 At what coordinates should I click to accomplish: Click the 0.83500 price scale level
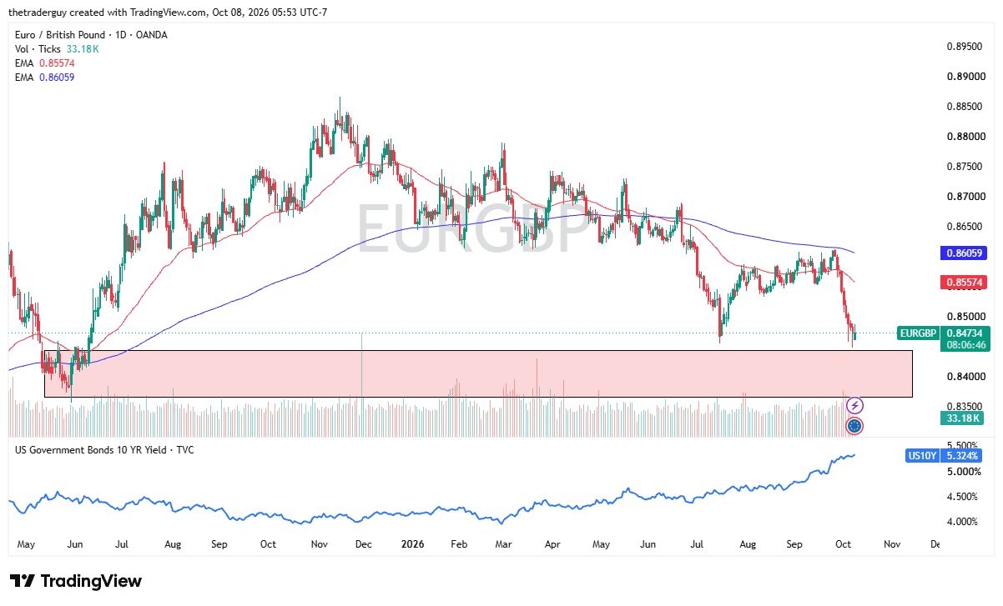[x=965, y=407]
